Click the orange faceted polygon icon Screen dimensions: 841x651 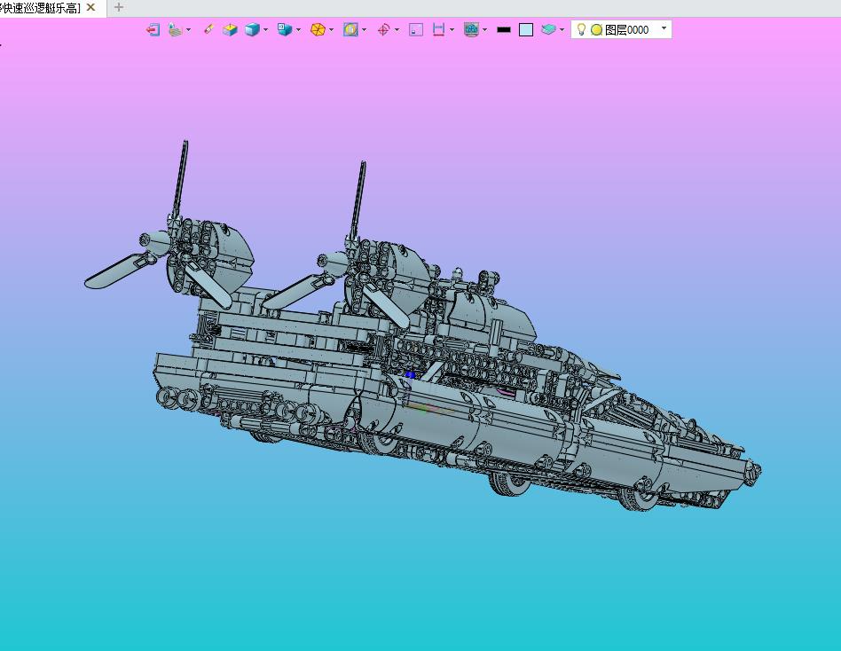coord(318,30)
